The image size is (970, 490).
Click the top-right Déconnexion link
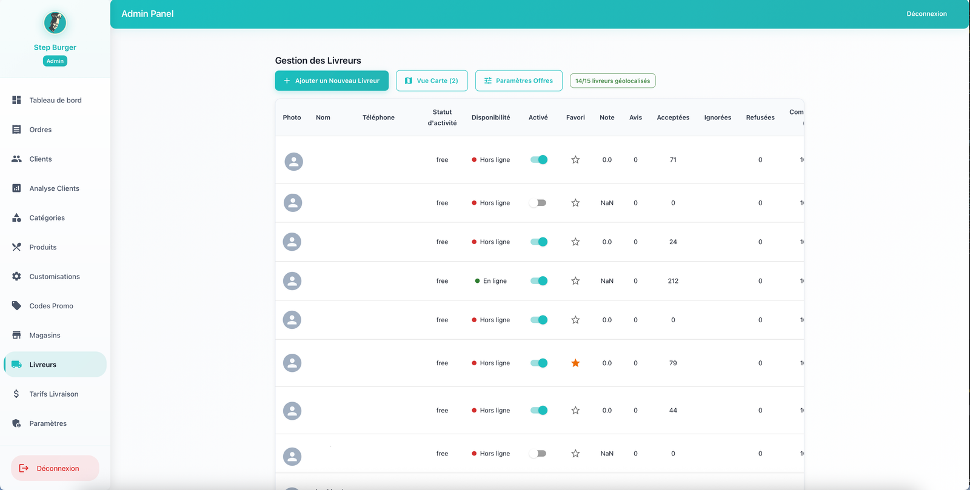tap(926, 14)
